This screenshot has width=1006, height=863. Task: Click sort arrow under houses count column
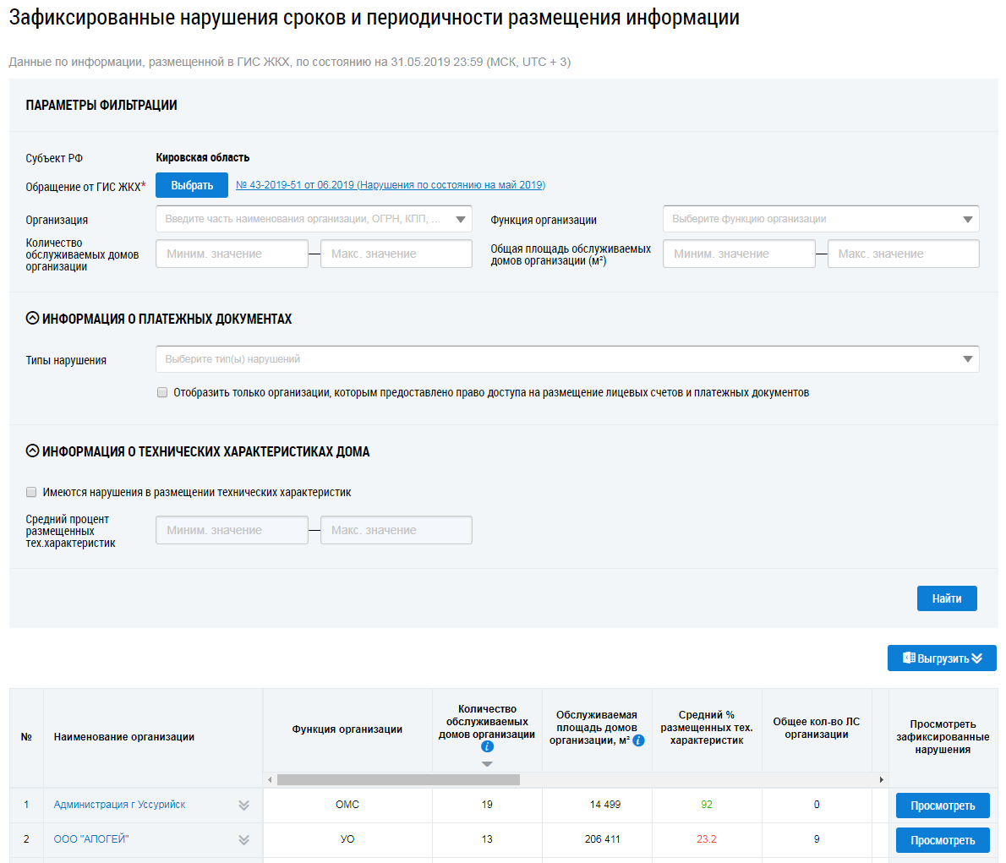pos(487,764)
